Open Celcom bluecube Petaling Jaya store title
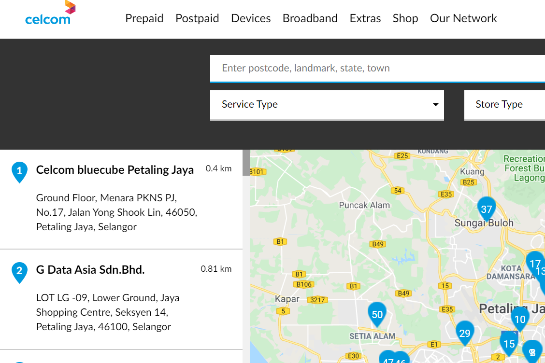The height and width of the screenshot is (363, 545). [x=115, y=170]
